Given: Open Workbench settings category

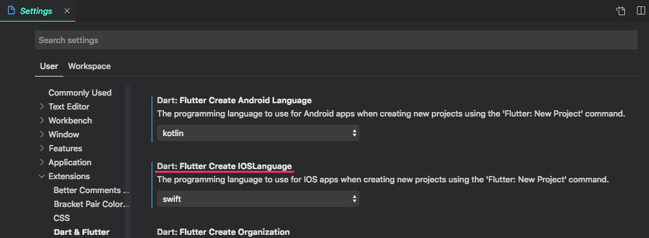Looking at the screenshot, I should coord(70,121).
